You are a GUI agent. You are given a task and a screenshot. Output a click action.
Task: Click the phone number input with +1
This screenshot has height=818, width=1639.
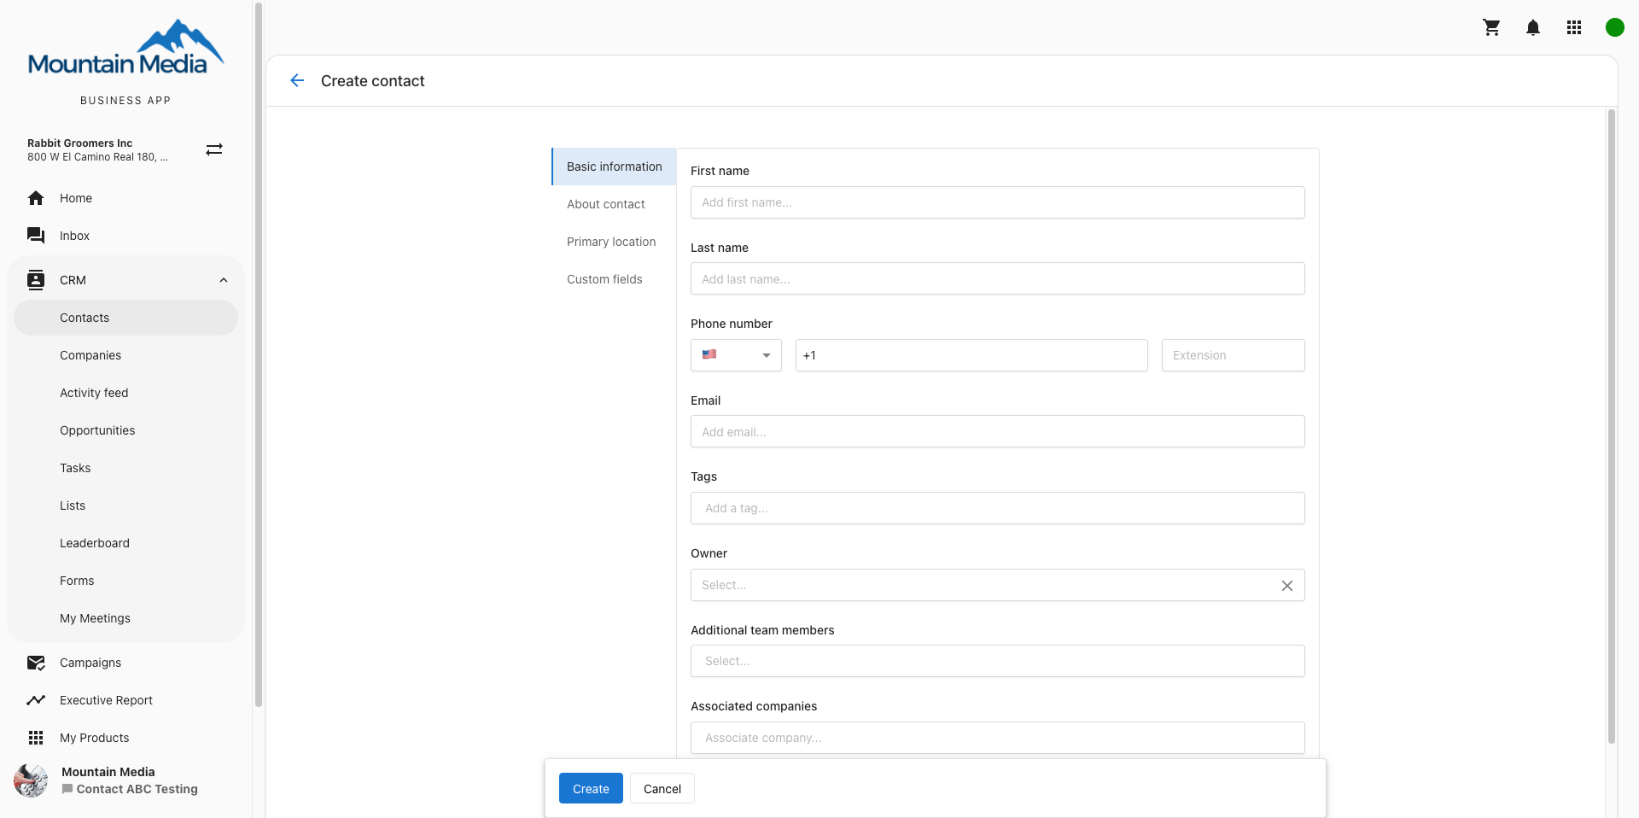[x=971, y=355]
